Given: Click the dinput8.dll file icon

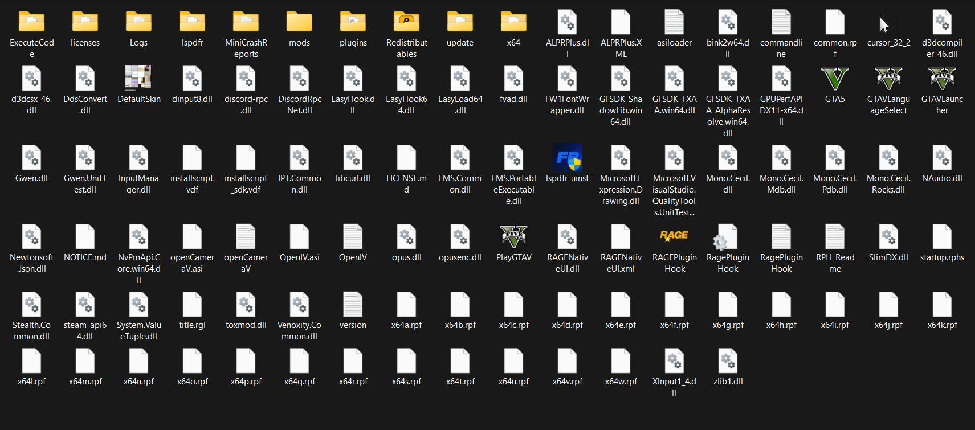Looking at the screenshot, I should [193, 79].
